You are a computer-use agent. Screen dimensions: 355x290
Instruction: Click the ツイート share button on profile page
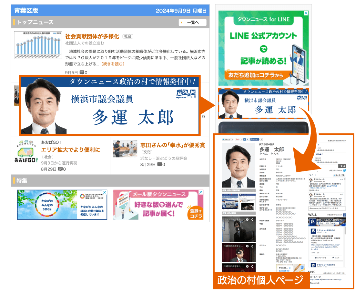tap(226, 139)
